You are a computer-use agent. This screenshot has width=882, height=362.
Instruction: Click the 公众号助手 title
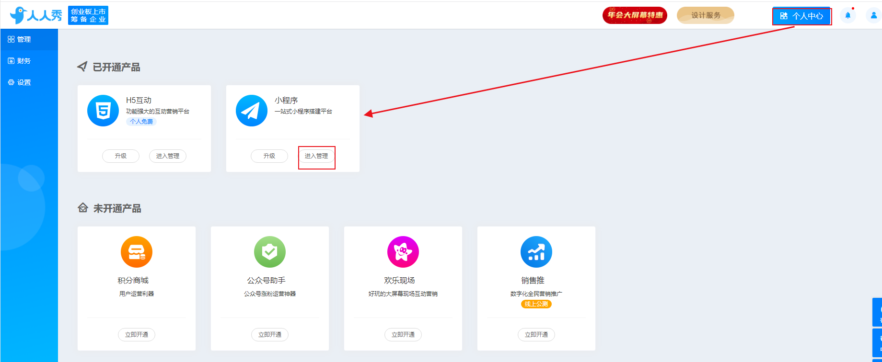[x=266, y=280]
